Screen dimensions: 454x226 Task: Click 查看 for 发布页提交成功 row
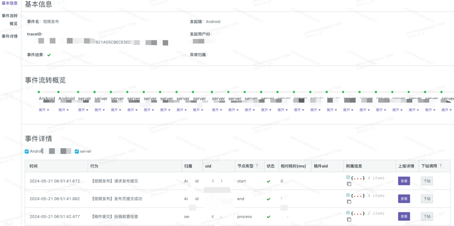(x=404, y=199)
